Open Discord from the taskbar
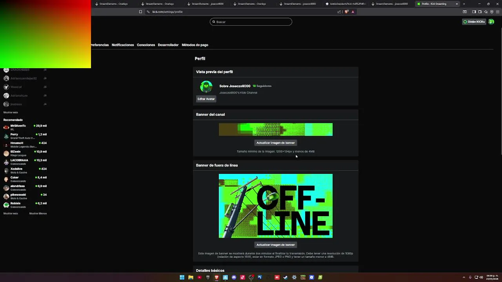Screen dimensions: 502x282 point(234,277)
